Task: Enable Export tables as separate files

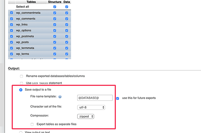Action: click(32, 125)
